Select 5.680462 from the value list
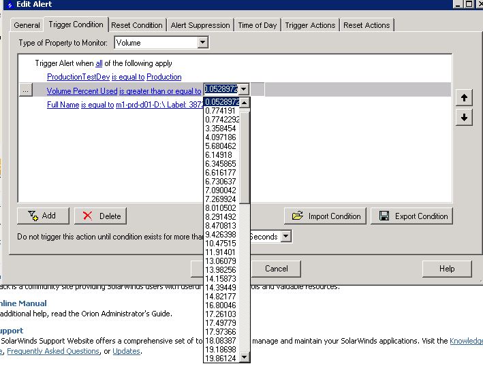The image size is (483, 366). point(222,146)
